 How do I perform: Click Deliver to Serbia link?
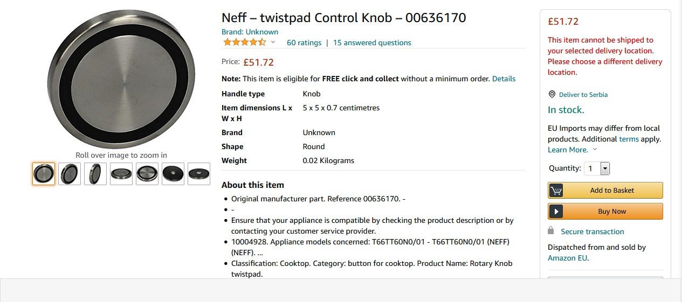(x=583, y=95)
